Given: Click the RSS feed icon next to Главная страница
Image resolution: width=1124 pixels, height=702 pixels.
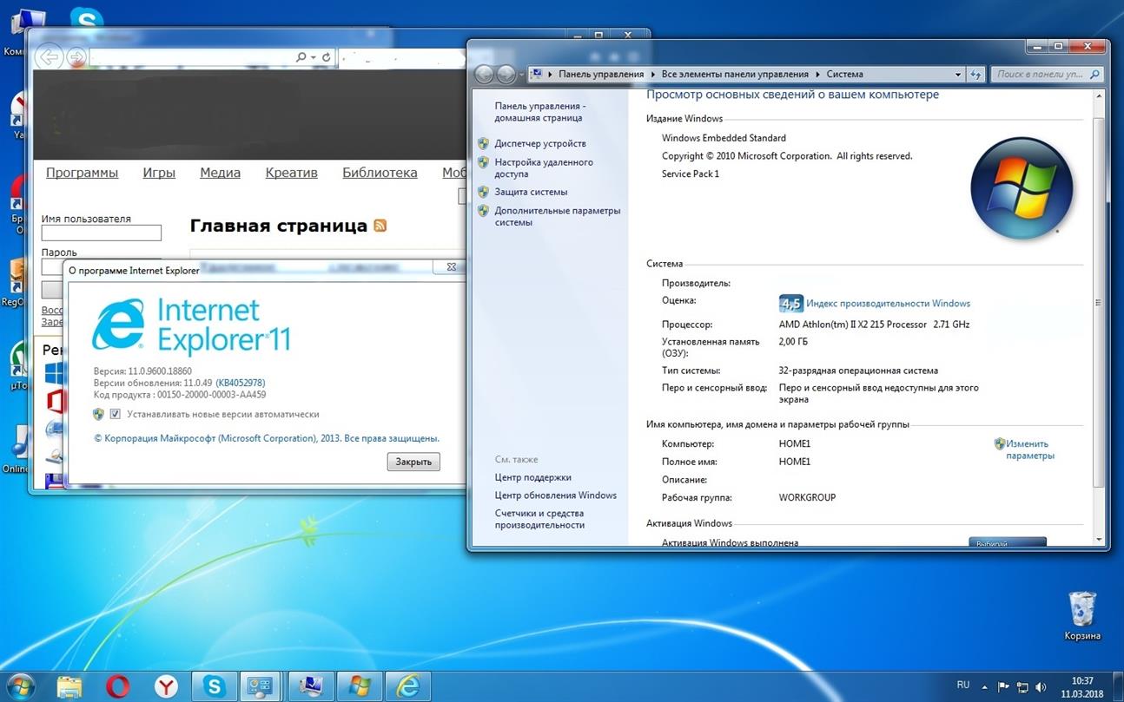Looking at the screenshot, I should [x=380, y=226].
